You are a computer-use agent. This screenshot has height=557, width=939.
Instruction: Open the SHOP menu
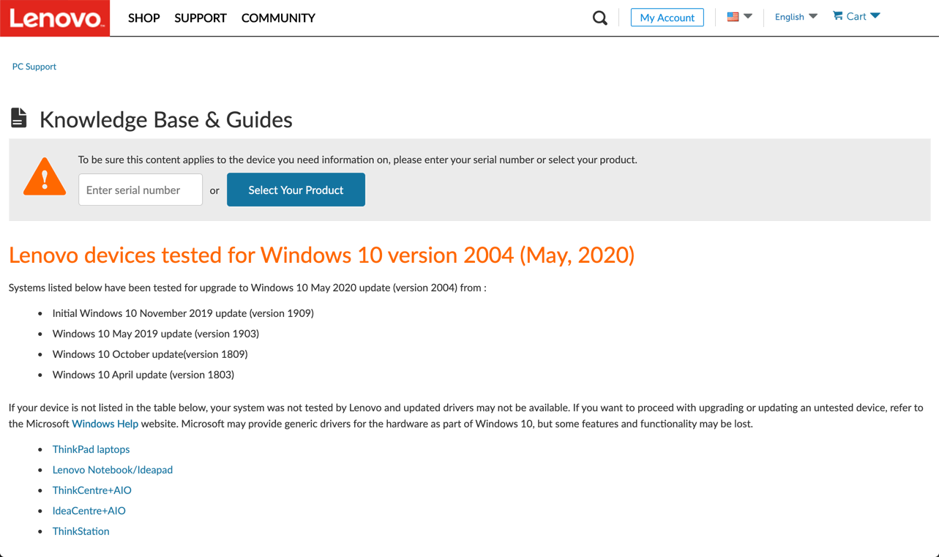143,18
